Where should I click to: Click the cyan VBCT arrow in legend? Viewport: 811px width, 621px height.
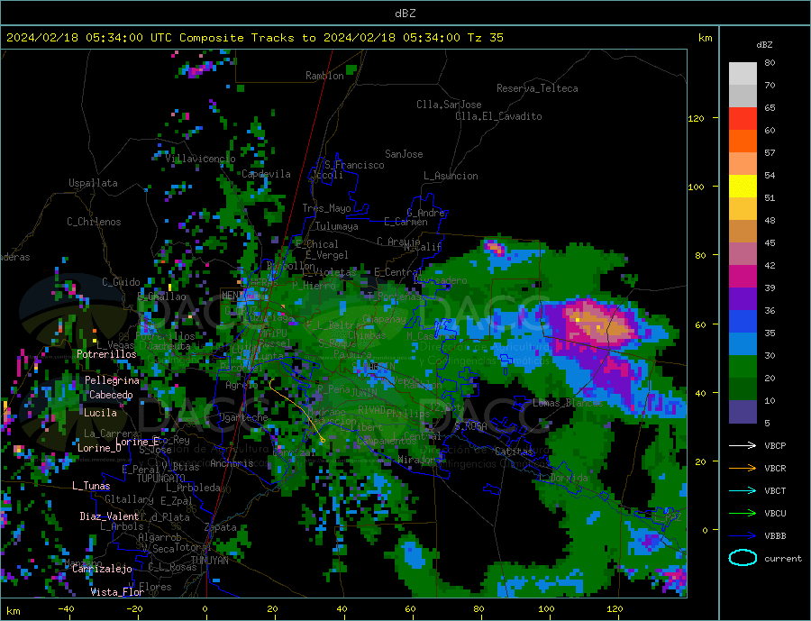click(743, 490)
